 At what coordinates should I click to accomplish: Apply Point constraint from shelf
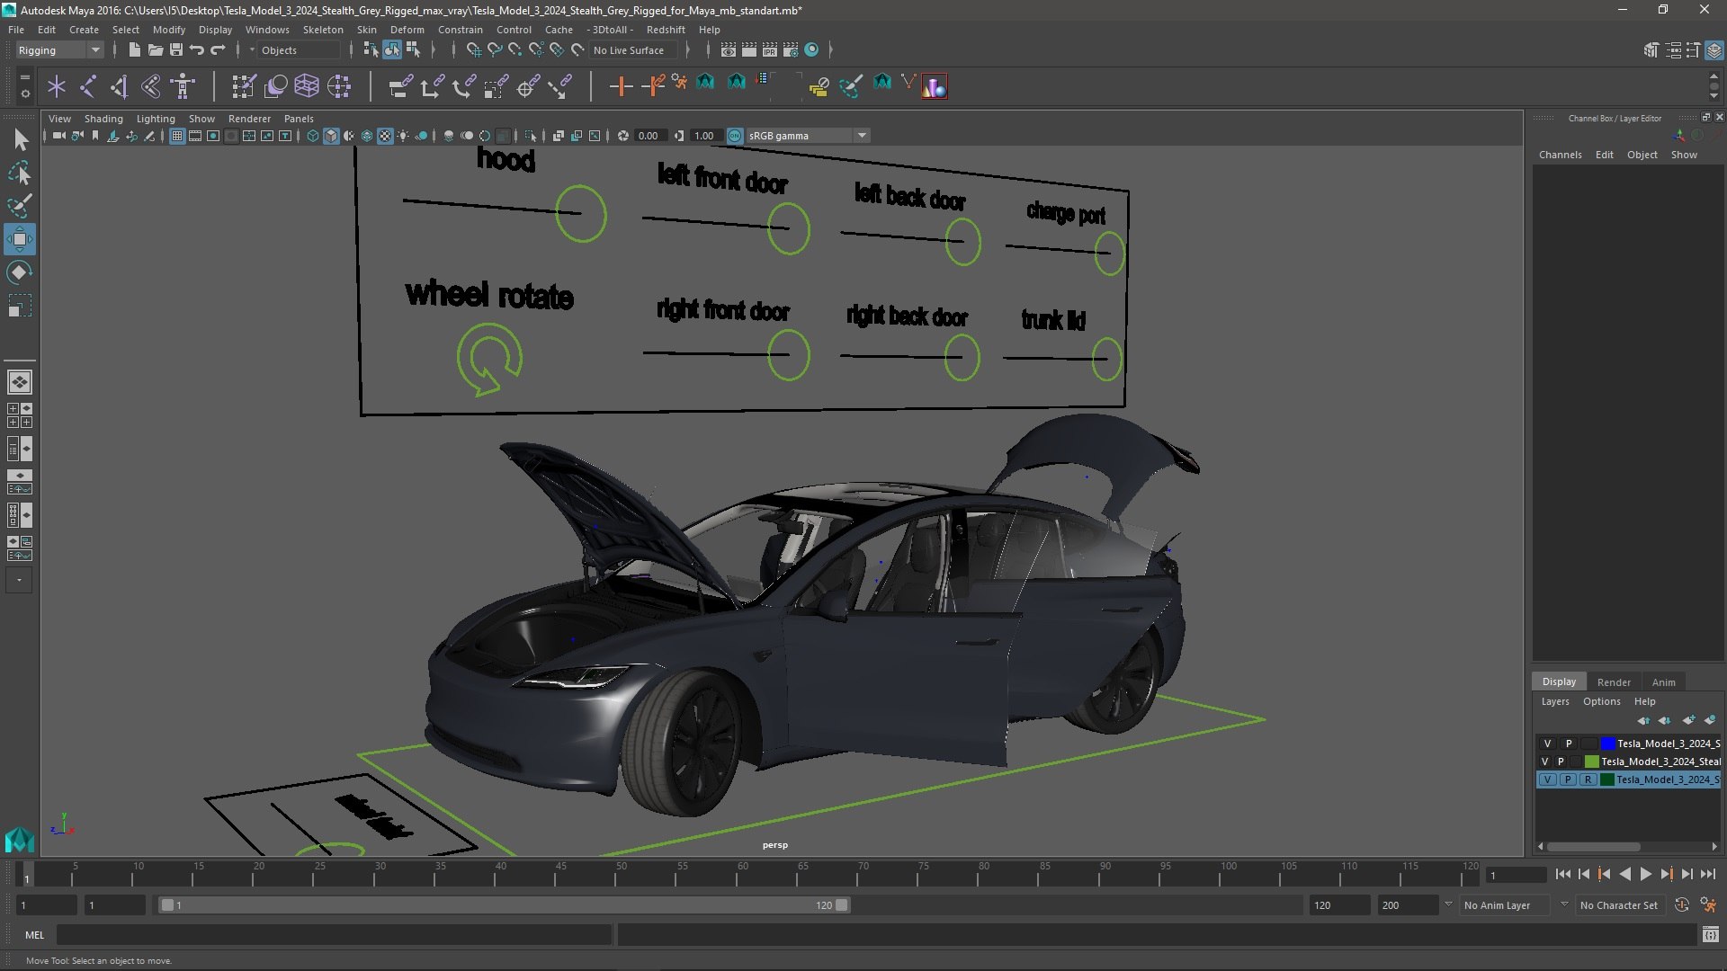tap(432, 86)
